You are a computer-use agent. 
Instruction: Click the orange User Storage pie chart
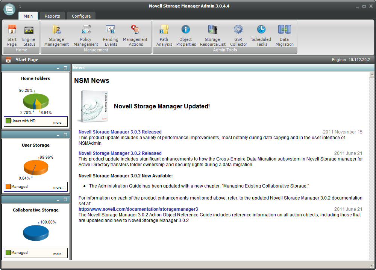(x=36, y=167)
